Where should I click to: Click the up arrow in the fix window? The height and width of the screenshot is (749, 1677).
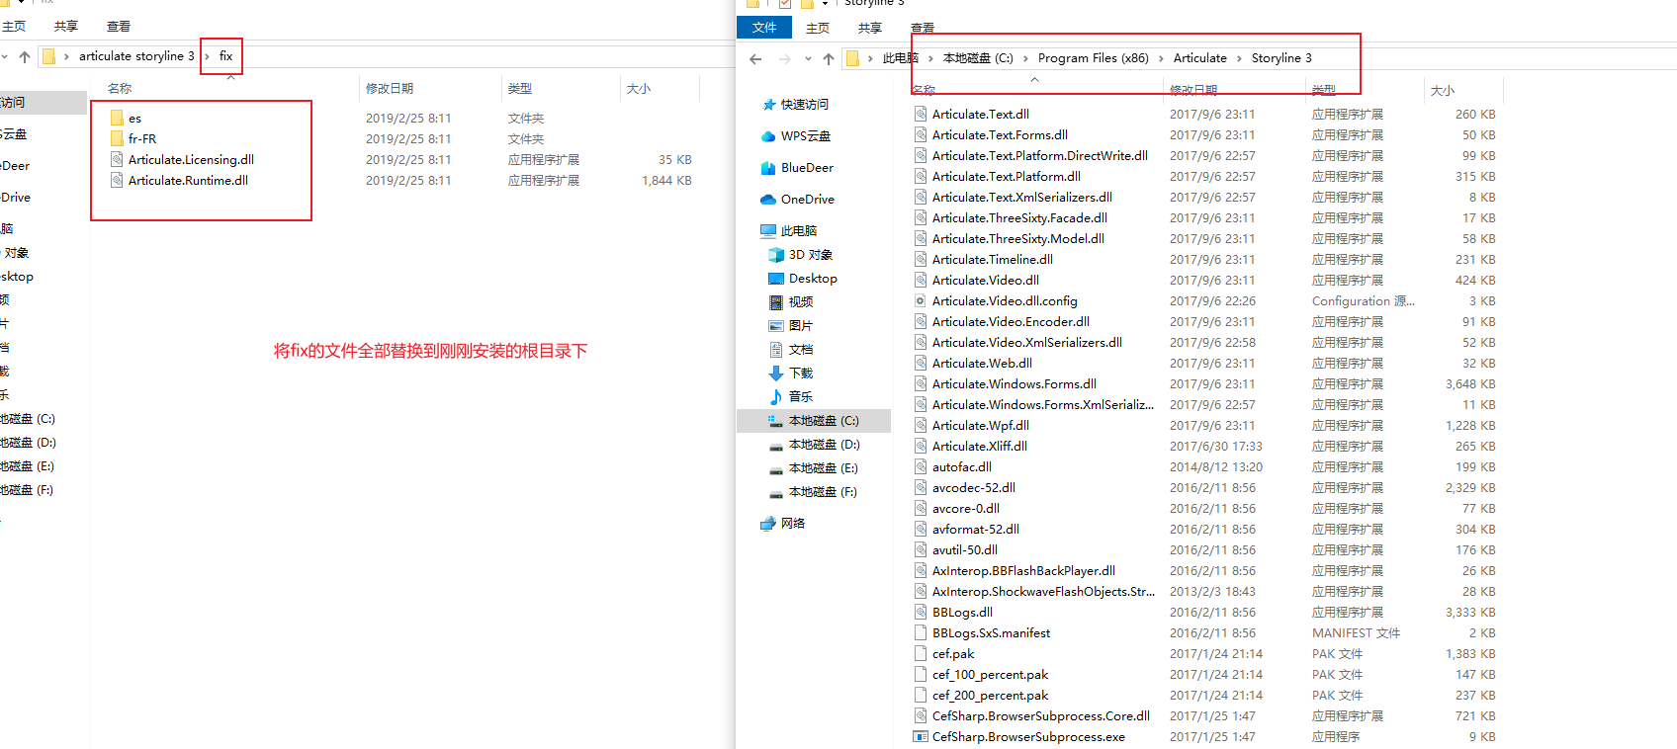coord(25,57)
